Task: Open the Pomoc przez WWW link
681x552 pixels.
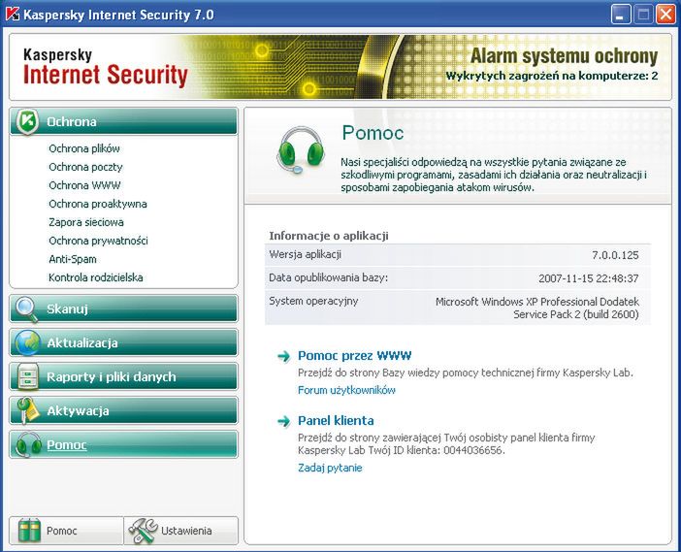Action: [354, 356]
